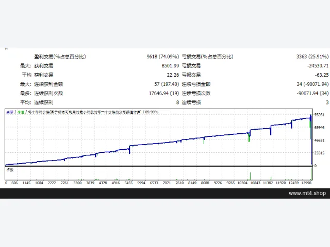Screen dimensions: 330x247
Task: Click the '连续获利金额' label
Action: [48, 84]
